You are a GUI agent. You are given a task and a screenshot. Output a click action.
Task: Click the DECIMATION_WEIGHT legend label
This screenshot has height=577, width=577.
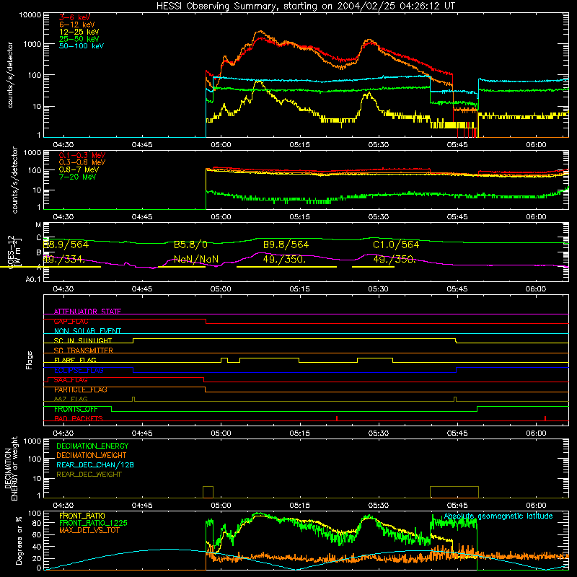(92, 455)
